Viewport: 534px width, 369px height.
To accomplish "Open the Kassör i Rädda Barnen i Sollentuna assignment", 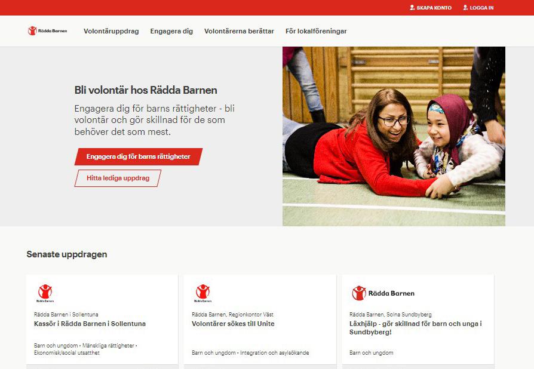I will coord(90,324).
